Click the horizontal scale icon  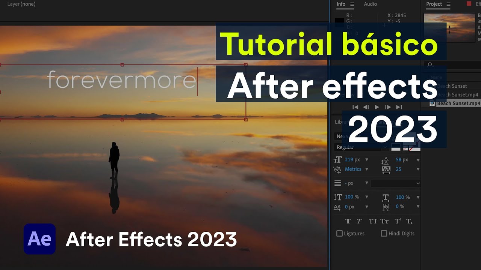click(386, 197)
